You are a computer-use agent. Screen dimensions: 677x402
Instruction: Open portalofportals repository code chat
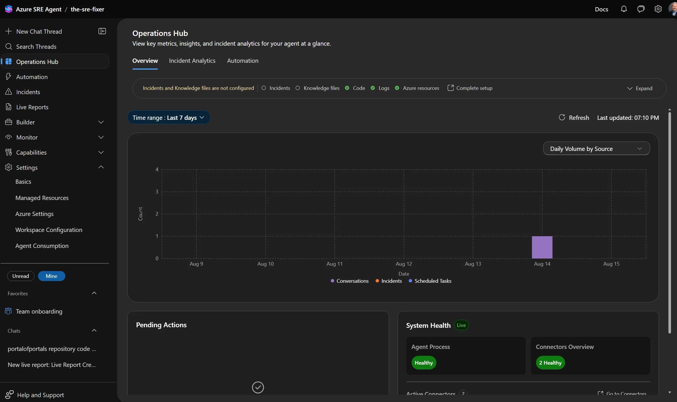click(x=52, y=349)
